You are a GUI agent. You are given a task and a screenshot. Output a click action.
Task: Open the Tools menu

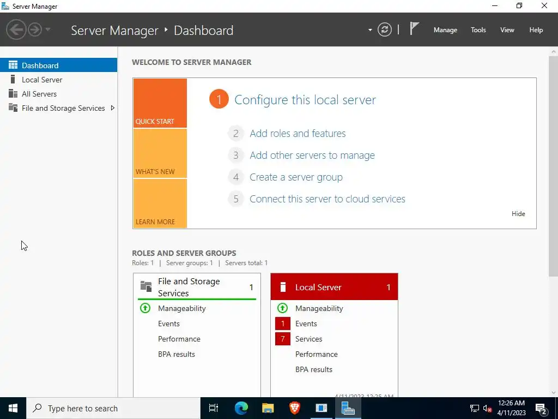click(x=478, y=30)
